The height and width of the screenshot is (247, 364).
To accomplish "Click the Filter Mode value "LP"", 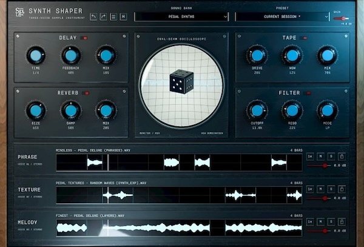I will (328, 128).
